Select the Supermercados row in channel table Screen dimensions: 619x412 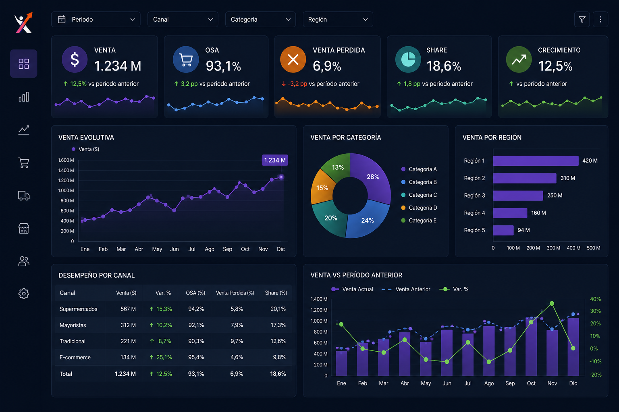click(173, 309)
